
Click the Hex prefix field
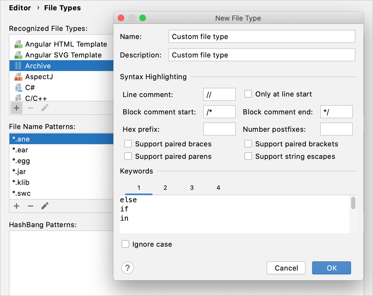[220, 129]
